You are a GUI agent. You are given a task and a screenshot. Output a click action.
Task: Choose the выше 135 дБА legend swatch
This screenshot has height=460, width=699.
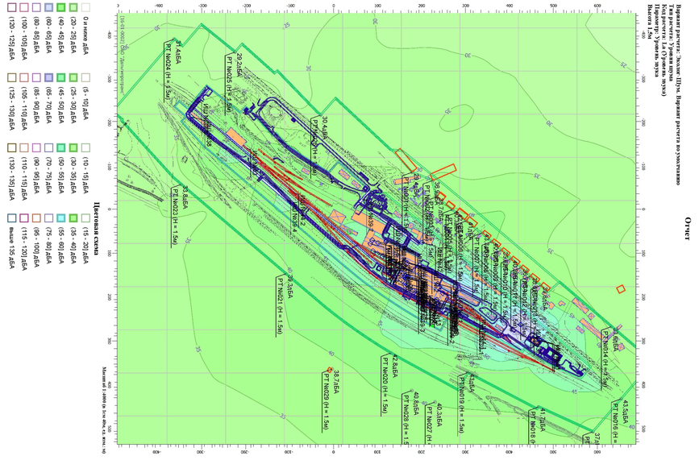pos(12,218)
